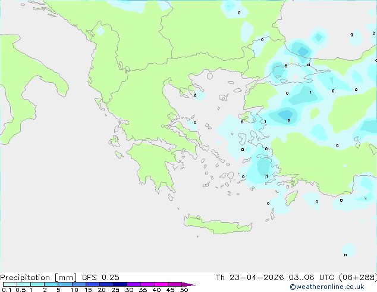The height and width of the screenshot is (292, 377).
Task: Pick the dark navy 25–30 legend swatch
Action: click(120, 284)
